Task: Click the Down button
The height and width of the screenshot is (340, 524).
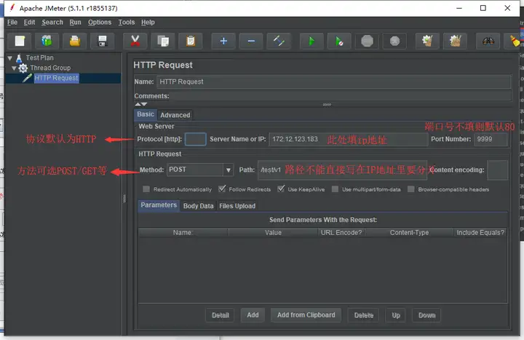Action: coord(426,315)
